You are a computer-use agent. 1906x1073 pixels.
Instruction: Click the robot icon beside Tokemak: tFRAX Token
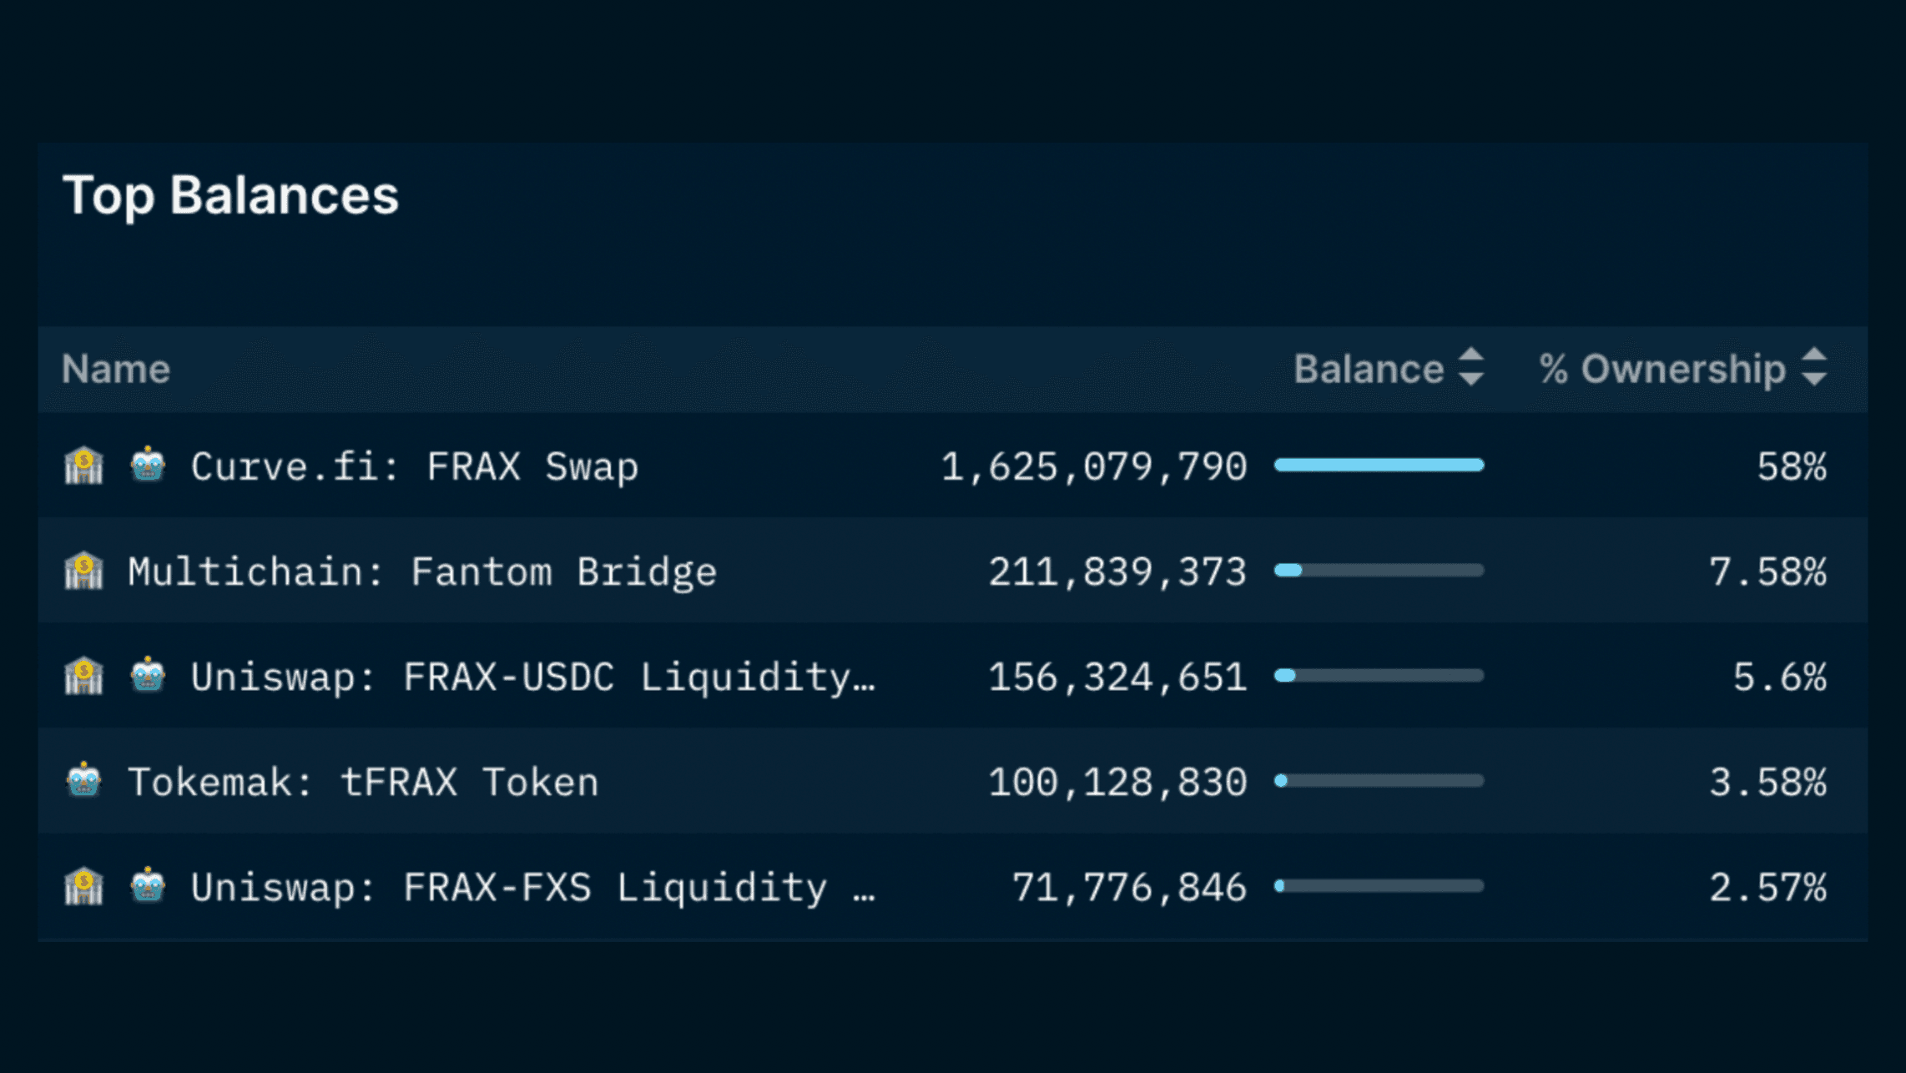click(x=84, y=781)
